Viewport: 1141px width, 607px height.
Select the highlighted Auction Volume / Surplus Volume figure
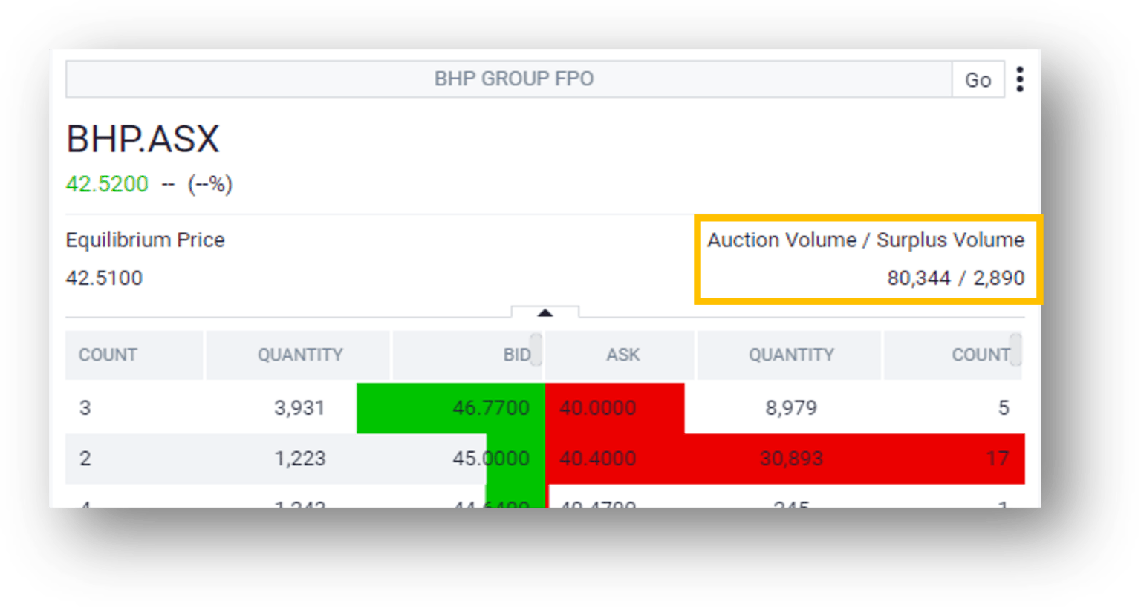(x=955, y=277)
